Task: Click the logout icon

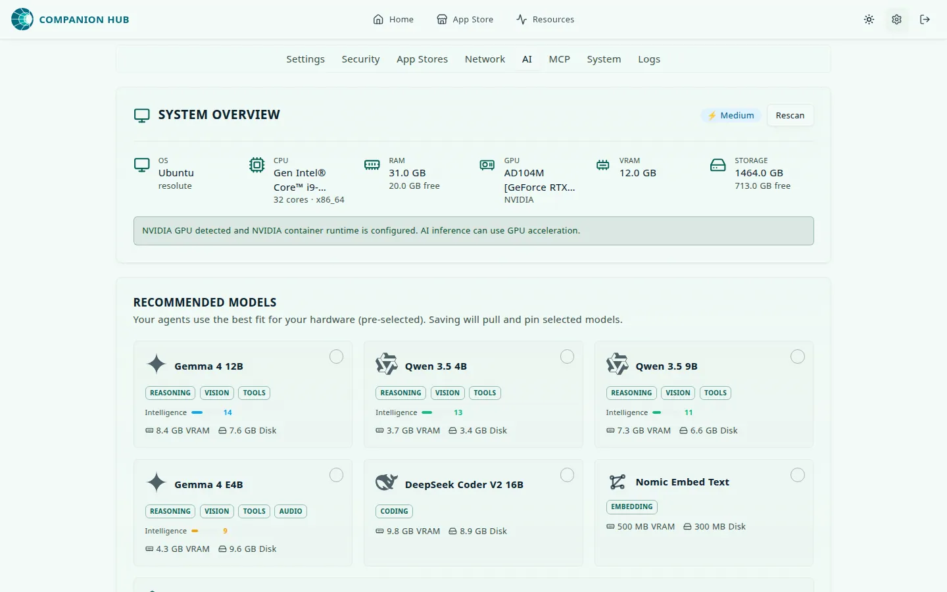Action: click(925, 20)
